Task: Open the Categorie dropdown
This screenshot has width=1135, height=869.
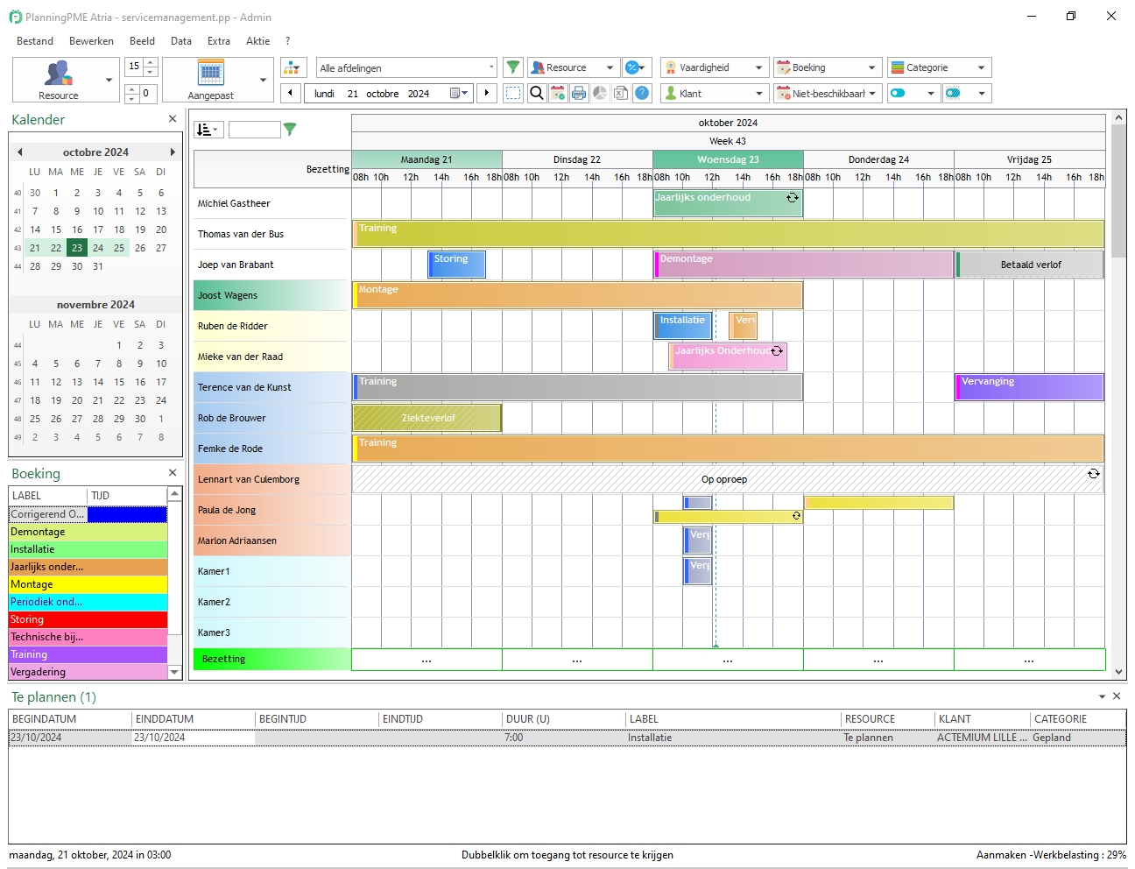Action: click(x=937, y=67)
